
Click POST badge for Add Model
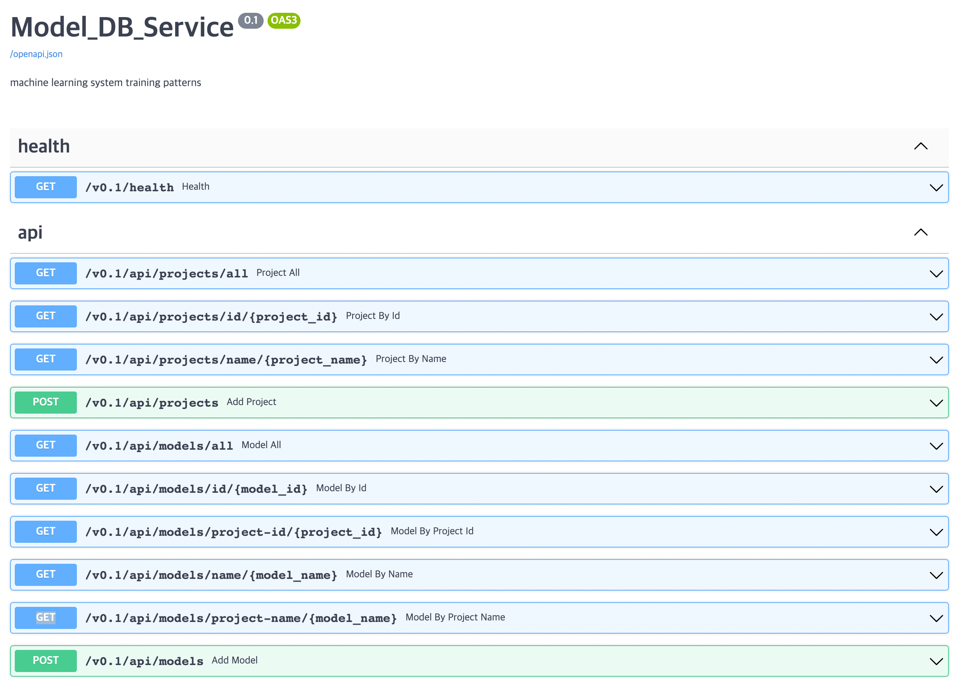tap(46, 661)
